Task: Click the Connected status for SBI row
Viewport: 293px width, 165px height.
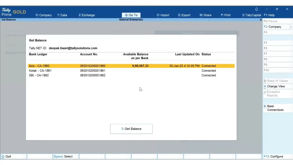Action: coord(209,75)
